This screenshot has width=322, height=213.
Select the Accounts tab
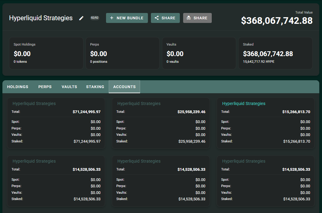coord(124,87)
